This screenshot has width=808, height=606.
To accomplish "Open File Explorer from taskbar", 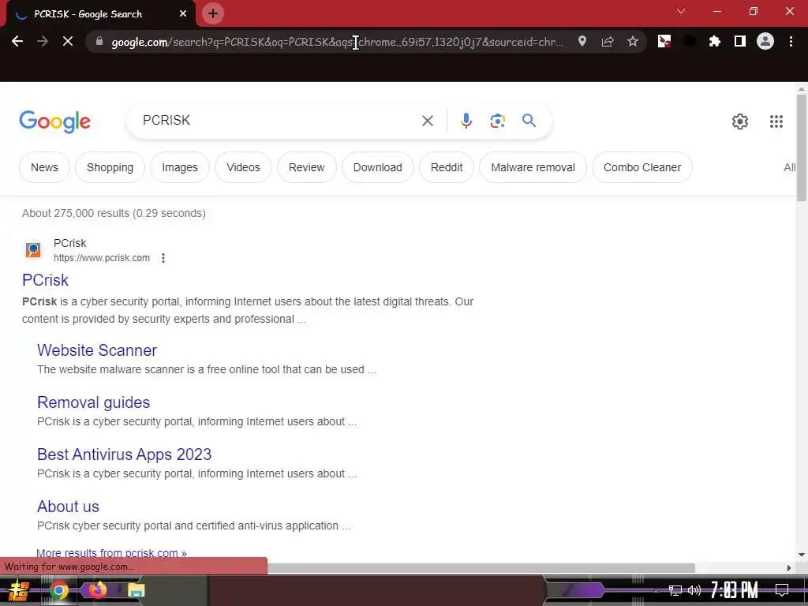I will [136, 590].
